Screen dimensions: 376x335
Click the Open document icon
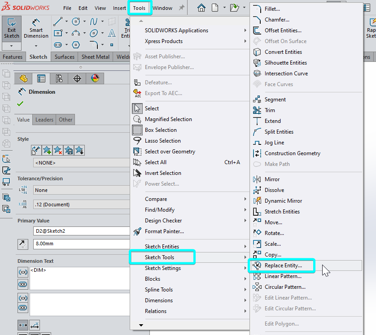click(x=234, y=8)
